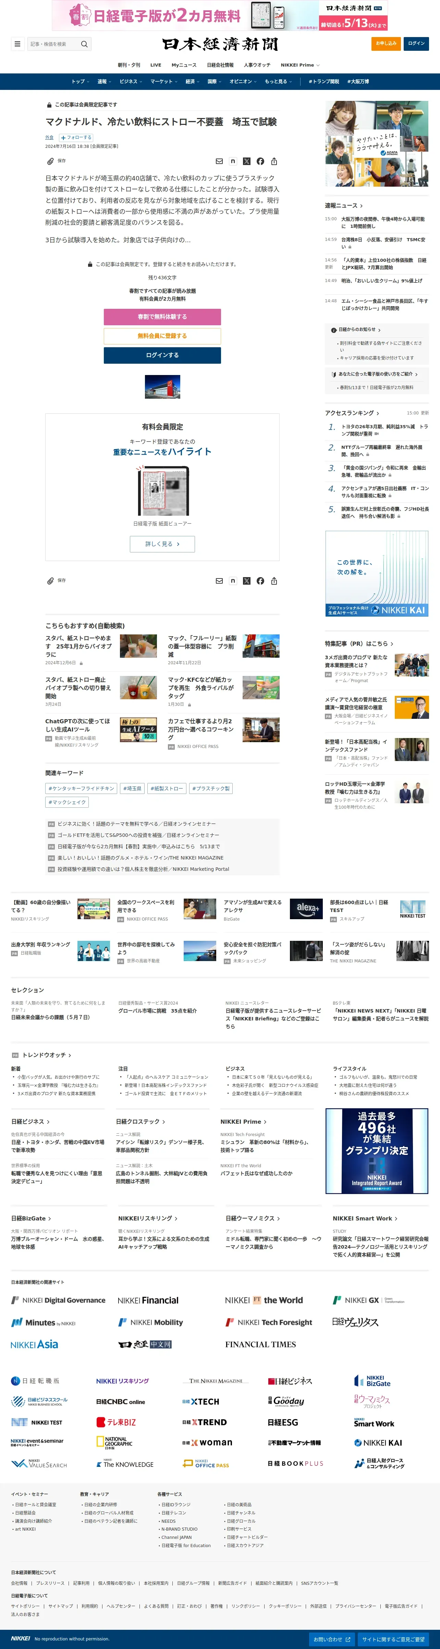Open 日経CNBC online logo
The height and width of the screenshot is (1649, 440).
pos(121,1401)
